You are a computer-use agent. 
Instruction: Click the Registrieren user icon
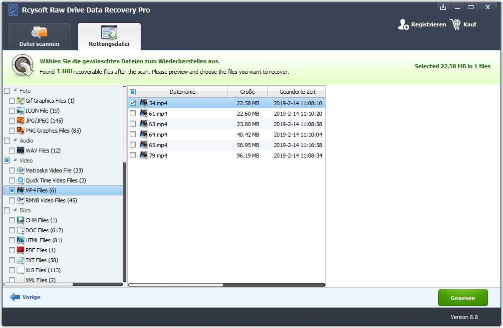403,24
